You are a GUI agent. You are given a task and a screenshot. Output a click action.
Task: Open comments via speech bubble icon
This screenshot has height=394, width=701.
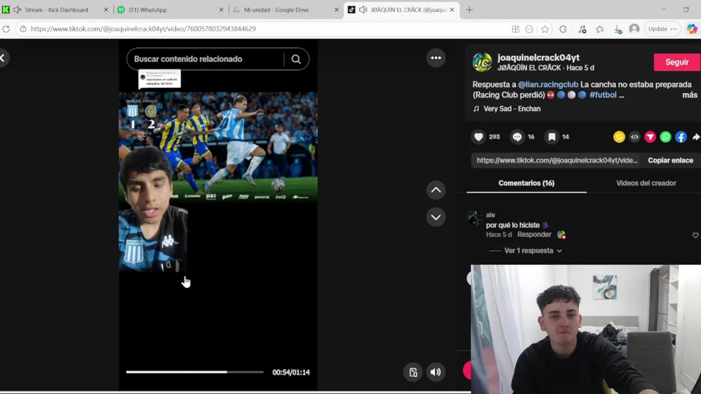click(517, 137)
